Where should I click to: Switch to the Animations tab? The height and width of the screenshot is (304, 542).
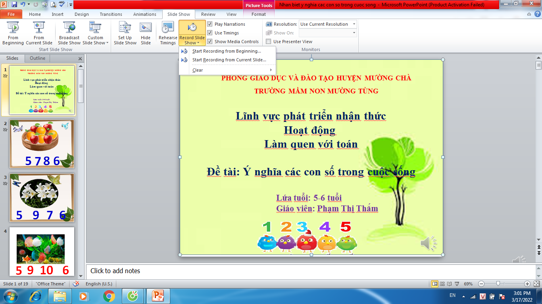(x=144, y=14)
